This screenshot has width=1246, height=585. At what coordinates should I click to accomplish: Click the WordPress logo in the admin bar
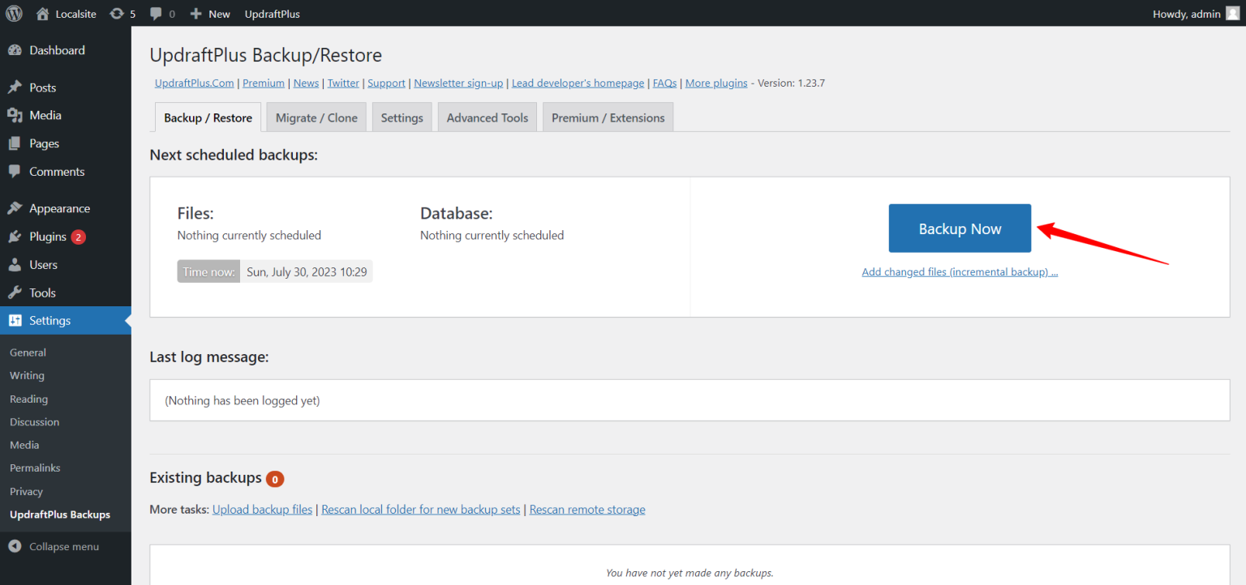click(14, 13)
